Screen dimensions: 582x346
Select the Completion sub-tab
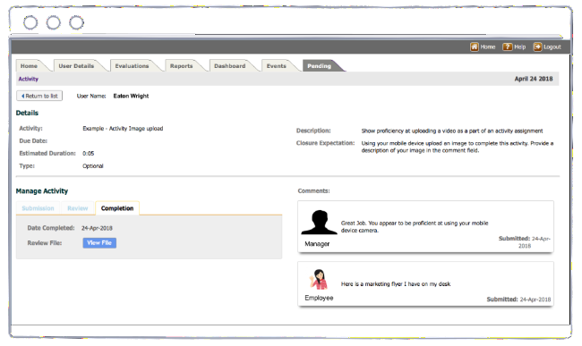tap(117, 208)
